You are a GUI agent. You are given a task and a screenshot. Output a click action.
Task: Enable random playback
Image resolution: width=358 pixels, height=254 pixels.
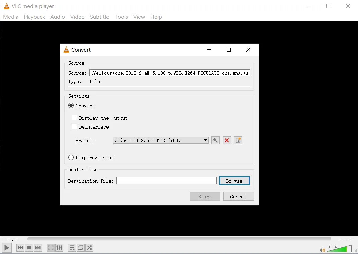[89, 248]
